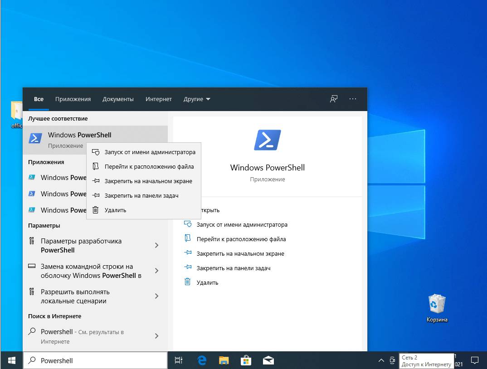Click the Microsoft Edge taskbar icon
This screenshot has width=487, height=369.
[x=201, y=360]
